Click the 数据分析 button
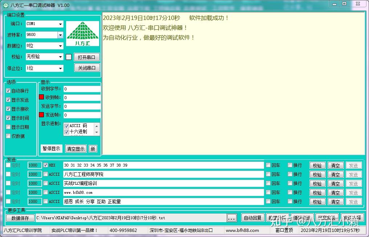The image size is (369, 237). click(277, 218)
